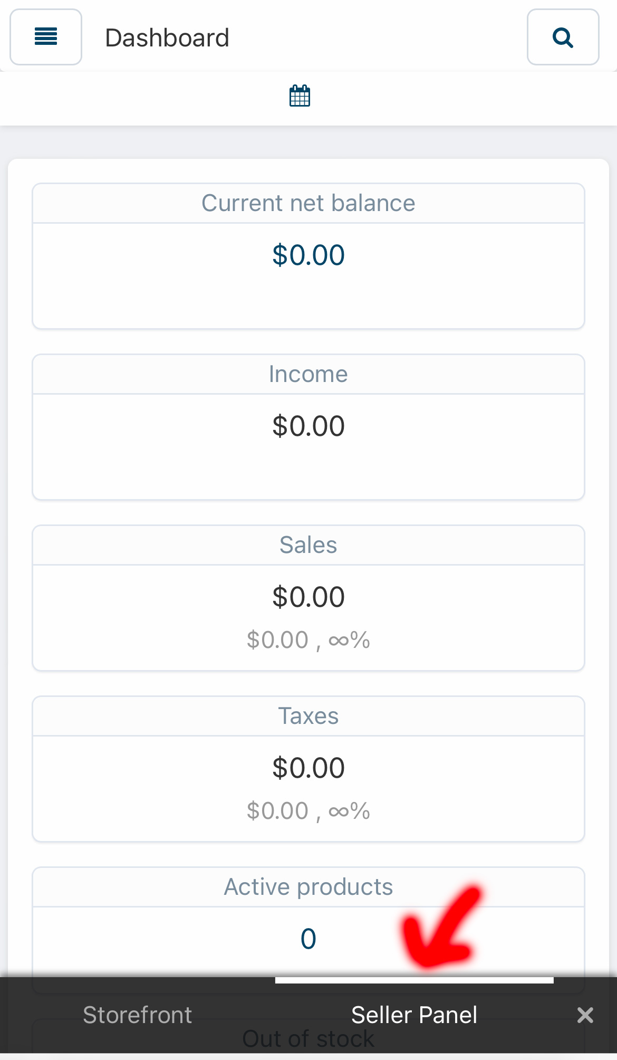
Task: Switch to the Storefront tab
Action: [137, 1015]
